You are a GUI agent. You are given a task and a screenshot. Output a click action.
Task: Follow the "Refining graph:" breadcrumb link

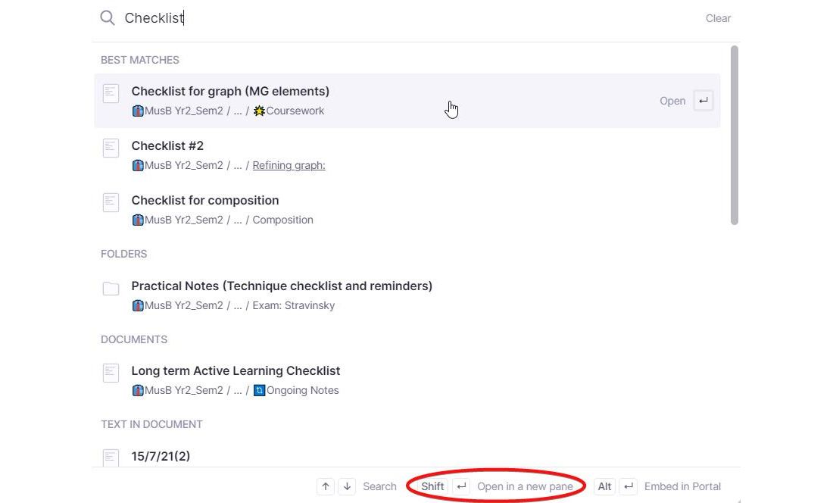[289, 165]
